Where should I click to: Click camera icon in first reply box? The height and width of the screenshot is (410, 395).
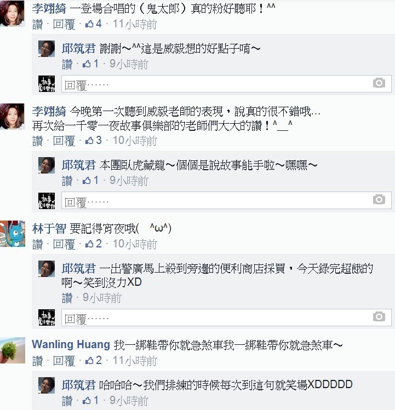tap(379, 83)
